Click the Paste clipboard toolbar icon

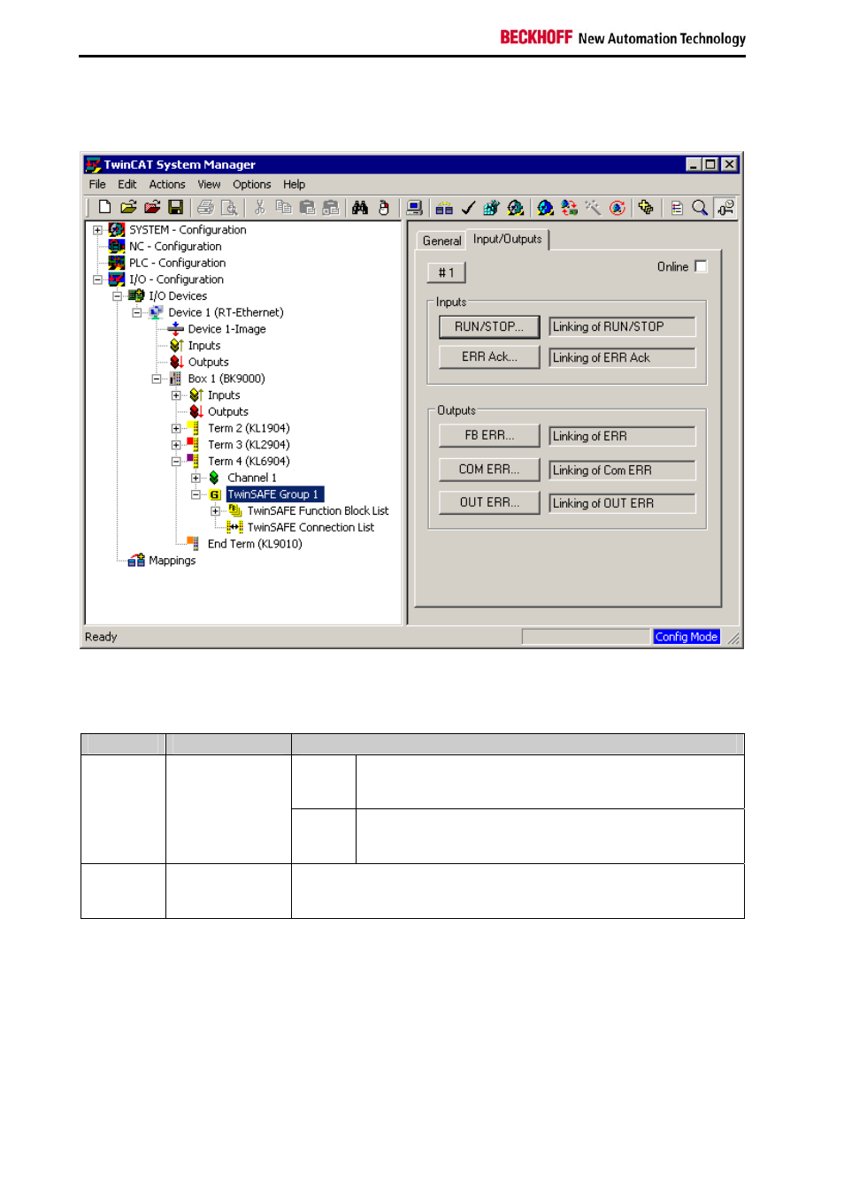coord(307,208)
